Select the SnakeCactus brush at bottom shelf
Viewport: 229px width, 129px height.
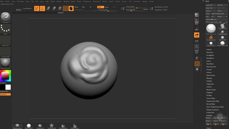[x=75, y=126]
